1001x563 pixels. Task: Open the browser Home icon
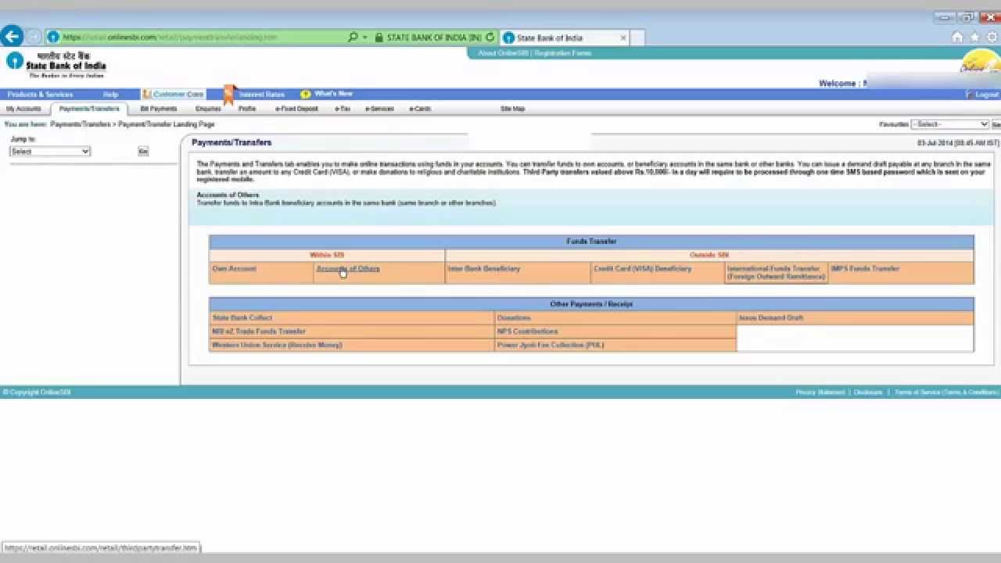click(957, 37)
